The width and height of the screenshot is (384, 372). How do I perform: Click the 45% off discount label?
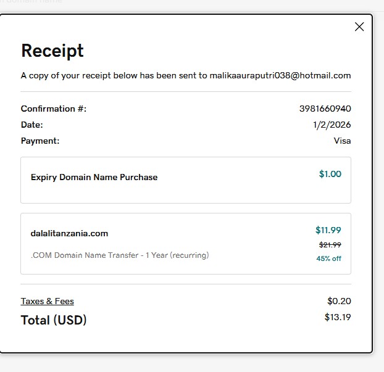328,258
